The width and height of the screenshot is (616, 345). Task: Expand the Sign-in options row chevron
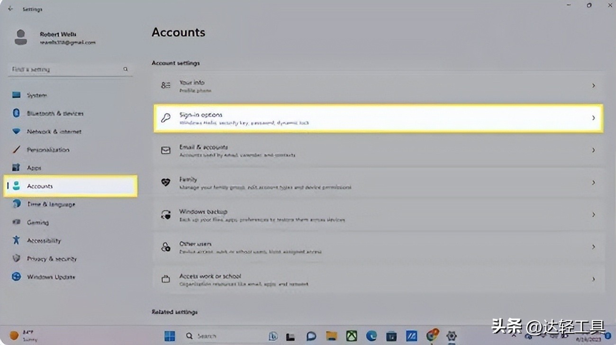pos(594,118)
